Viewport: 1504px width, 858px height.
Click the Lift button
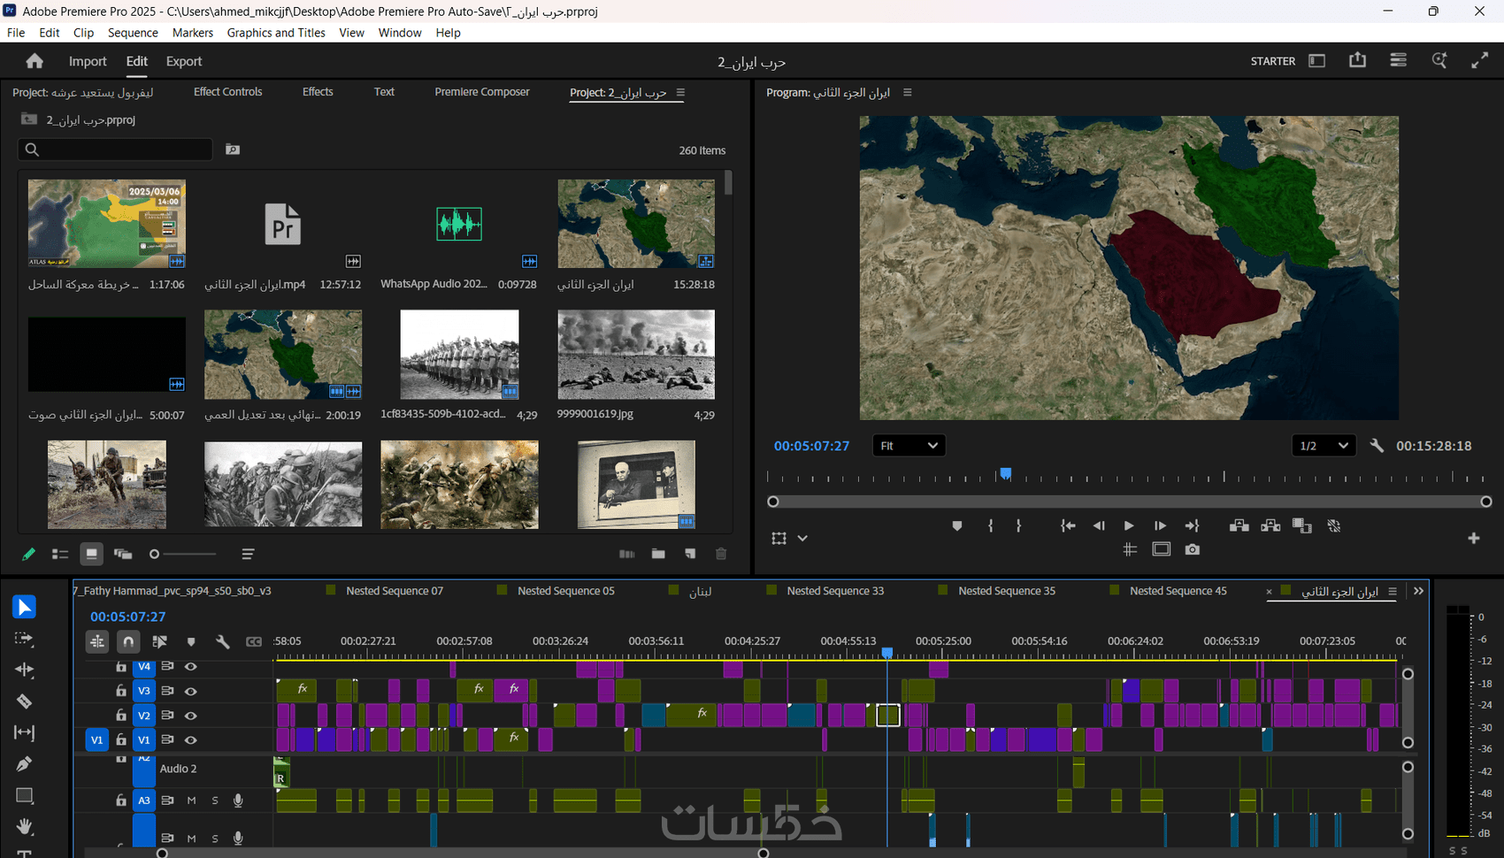pos(1239,525)
